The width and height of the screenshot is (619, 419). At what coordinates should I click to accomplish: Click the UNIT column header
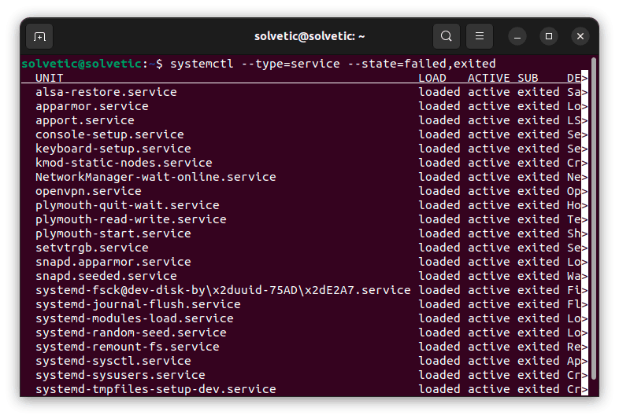50,78
